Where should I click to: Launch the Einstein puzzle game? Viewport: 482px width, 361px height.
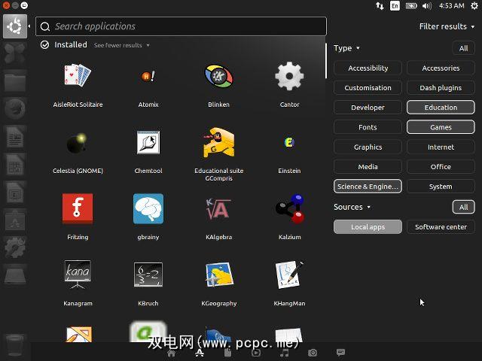click(289, 151)
